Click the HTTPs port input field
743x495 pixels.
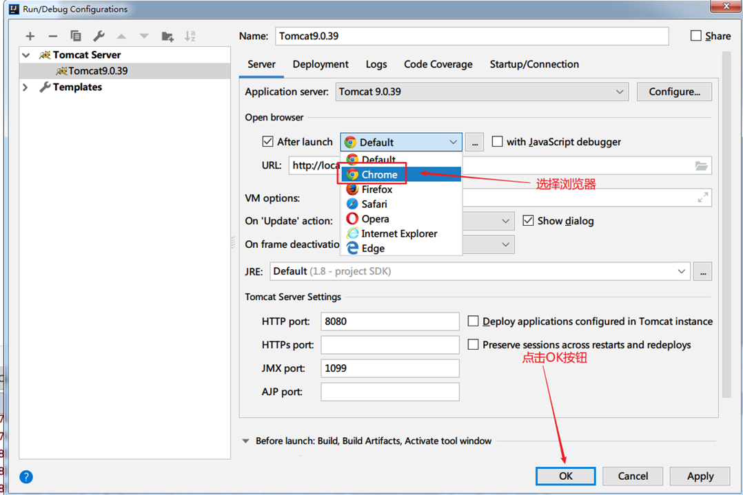click(390, 345)
